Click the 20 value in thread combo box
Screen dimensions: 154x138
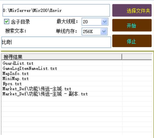pyautogui.click(x=85, y=22)
